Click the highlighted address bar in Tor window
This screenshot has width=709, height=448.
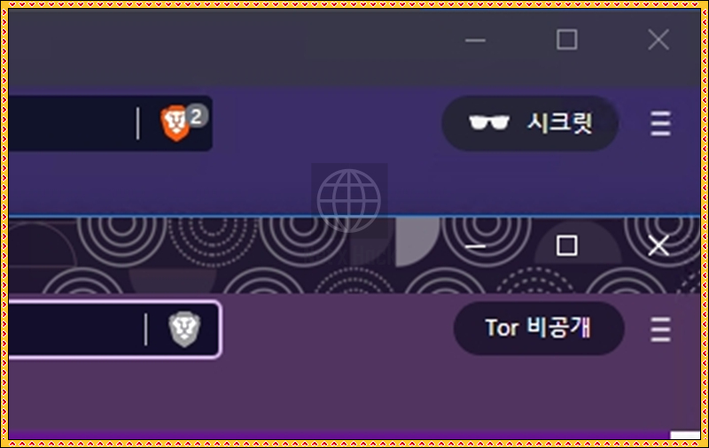tap(114, 329)
